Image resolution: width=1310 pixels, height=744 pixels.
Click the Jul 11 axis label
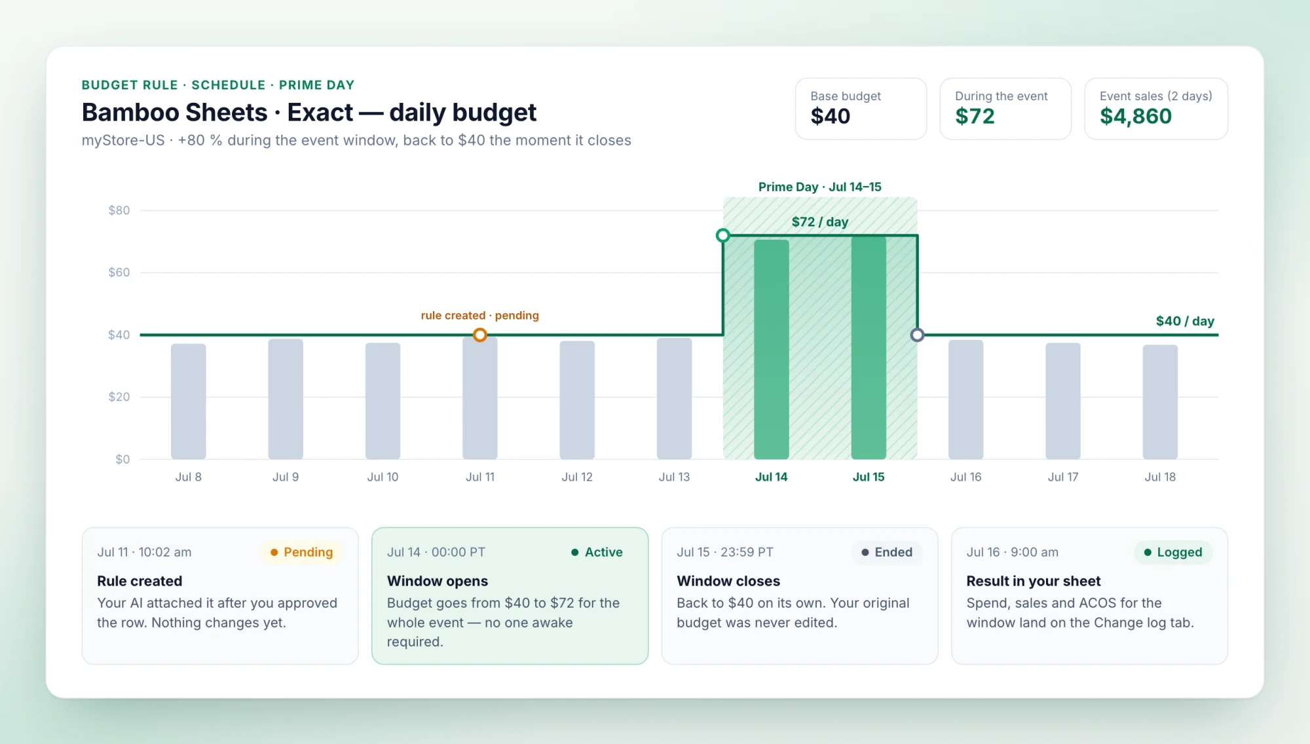[x=480, y=477]
